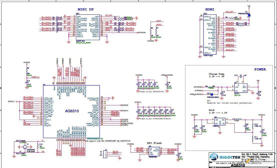
Task: Click the POWER block title
Action: pos(260,69)
